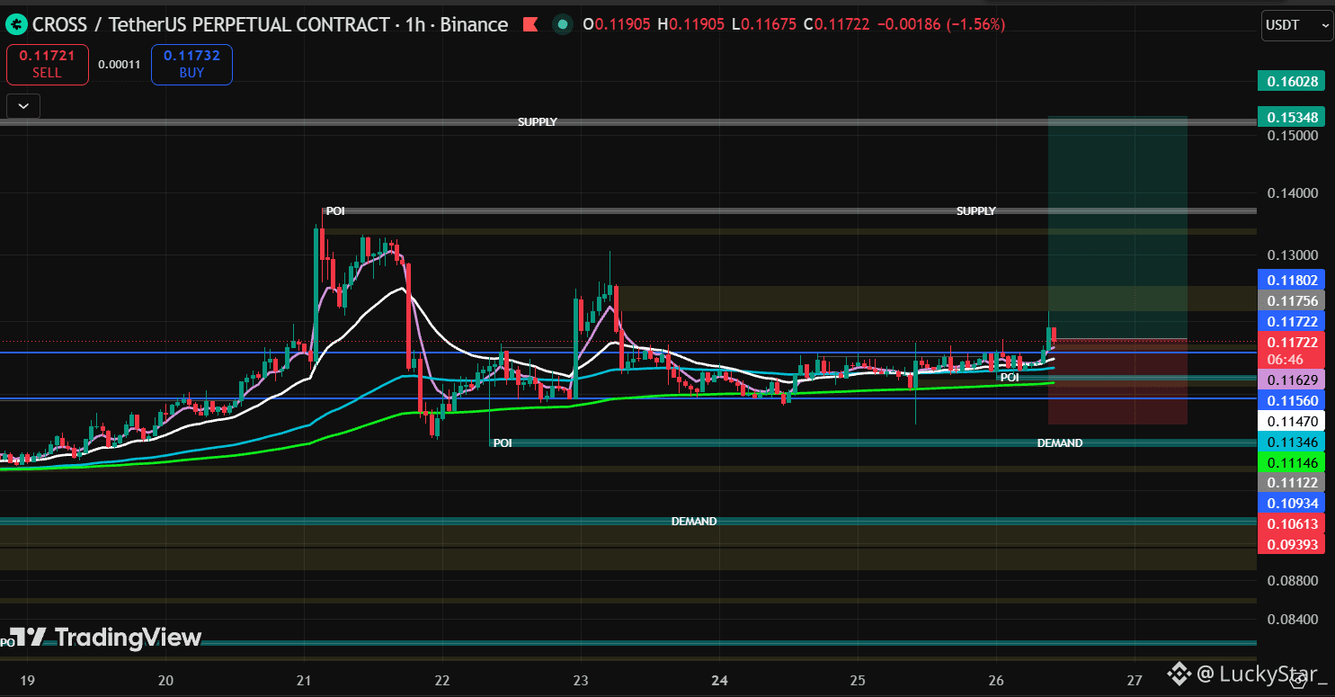Select the bright green 0.11146 price label
This screenshot has width=1335, height=697.
(x=1292, y=462)
